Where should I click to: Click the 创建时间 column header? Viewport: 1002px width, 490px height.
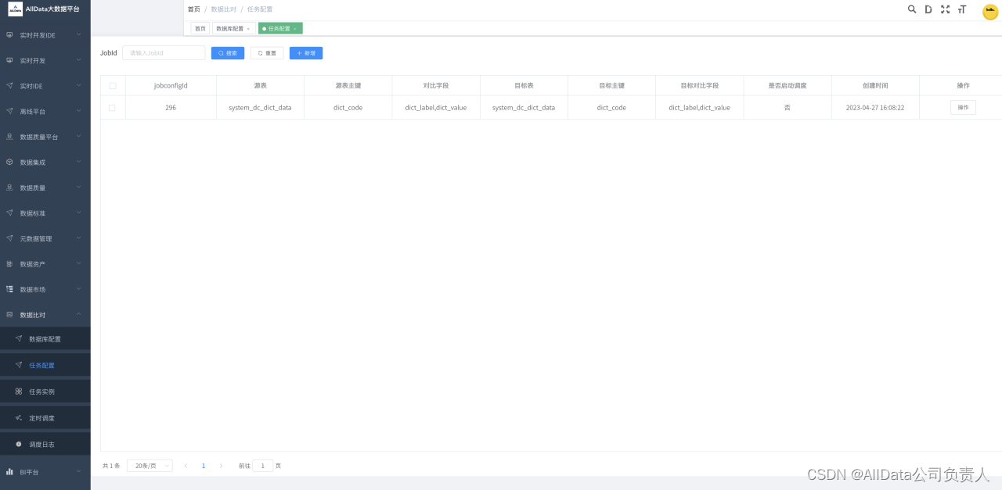pyautogui.click(x=875, y=85)
